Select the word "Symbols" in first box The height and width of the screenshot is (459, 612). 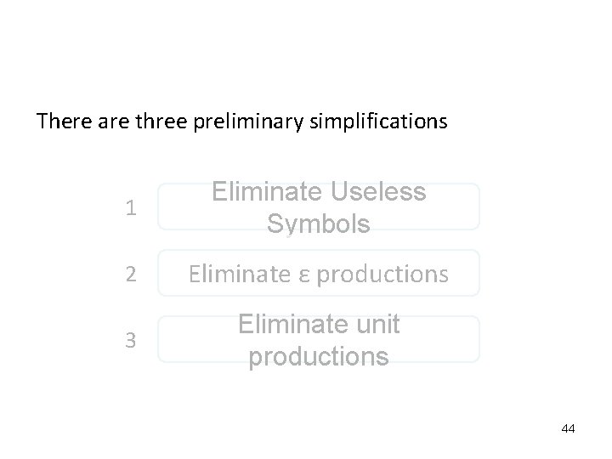click(319, 224)
